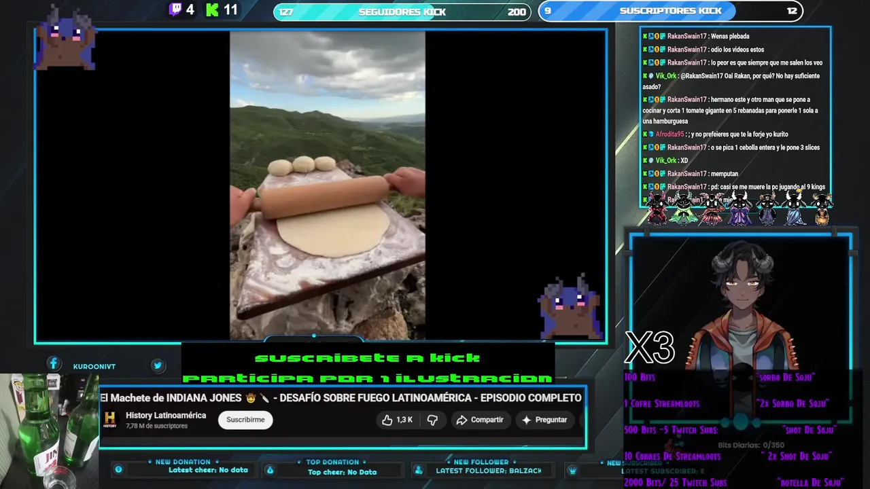Click the New Follower person icon
Image resolution: width=870 pixels, height=489 pixels.
419,470
